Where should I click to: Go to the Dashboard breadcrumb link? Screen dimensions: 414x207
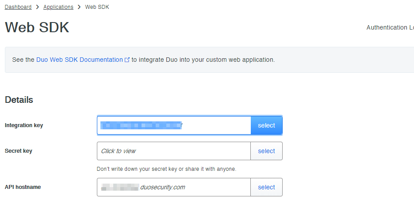point(18,7)
